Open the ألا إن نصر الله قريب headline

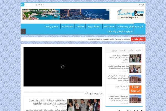point(122,87)
